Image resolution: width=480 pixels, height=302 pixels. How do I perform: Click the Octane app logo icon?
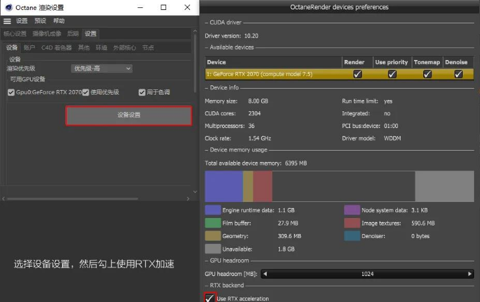pos(9,7)
